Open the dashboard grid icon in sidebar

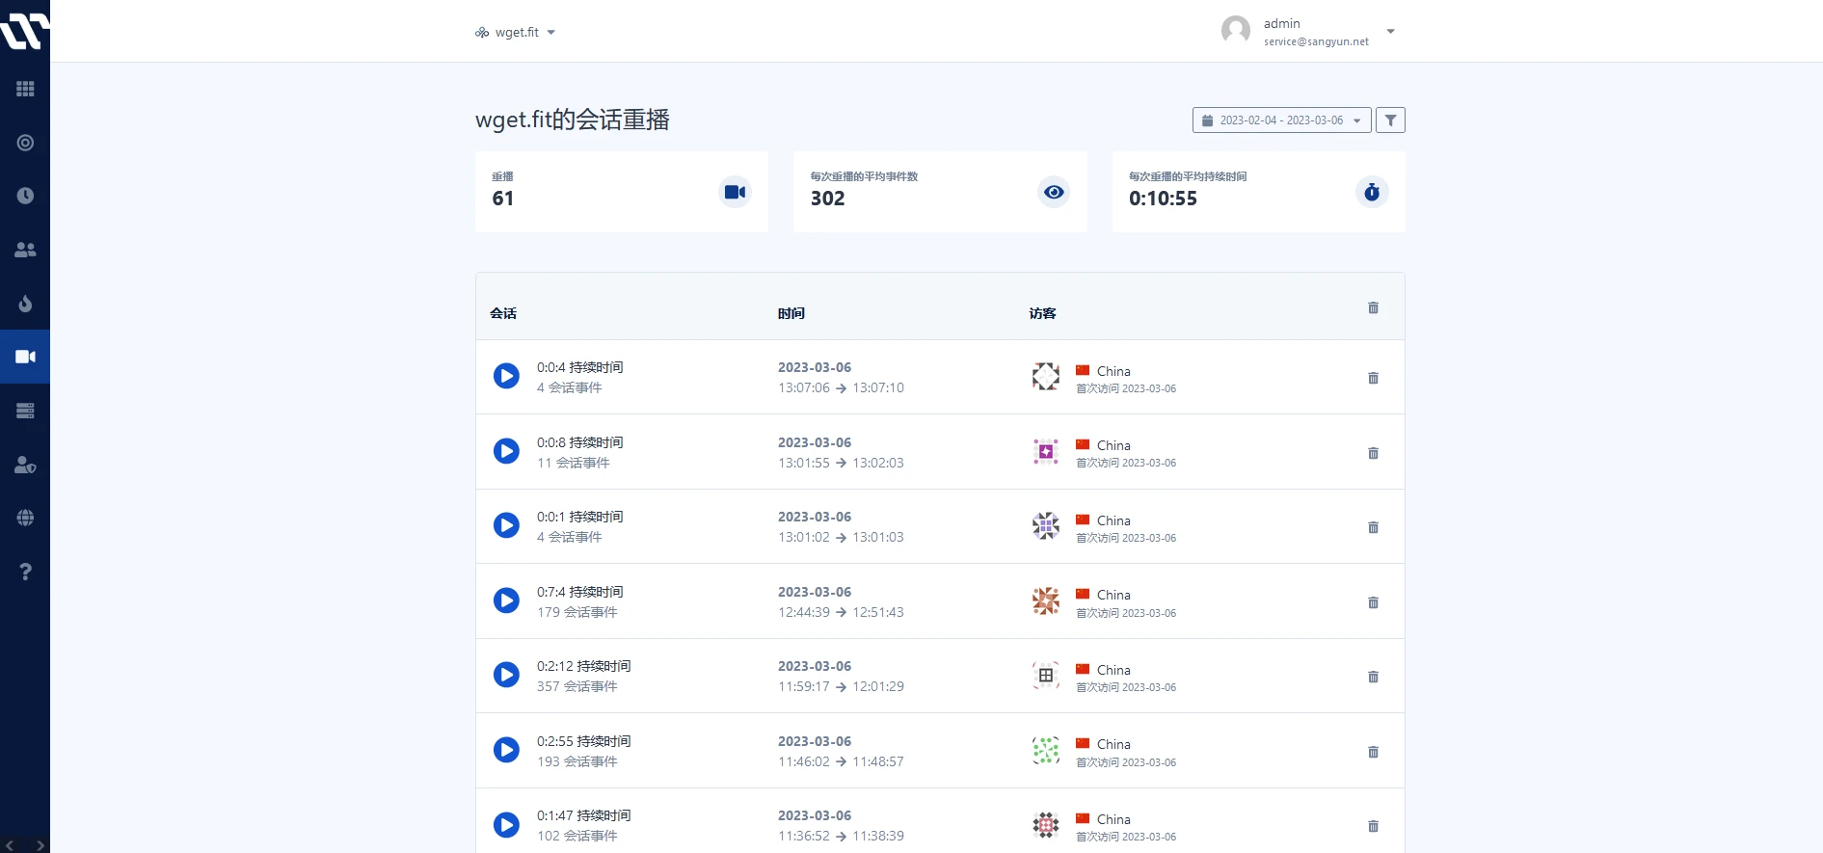coord(25,89)
